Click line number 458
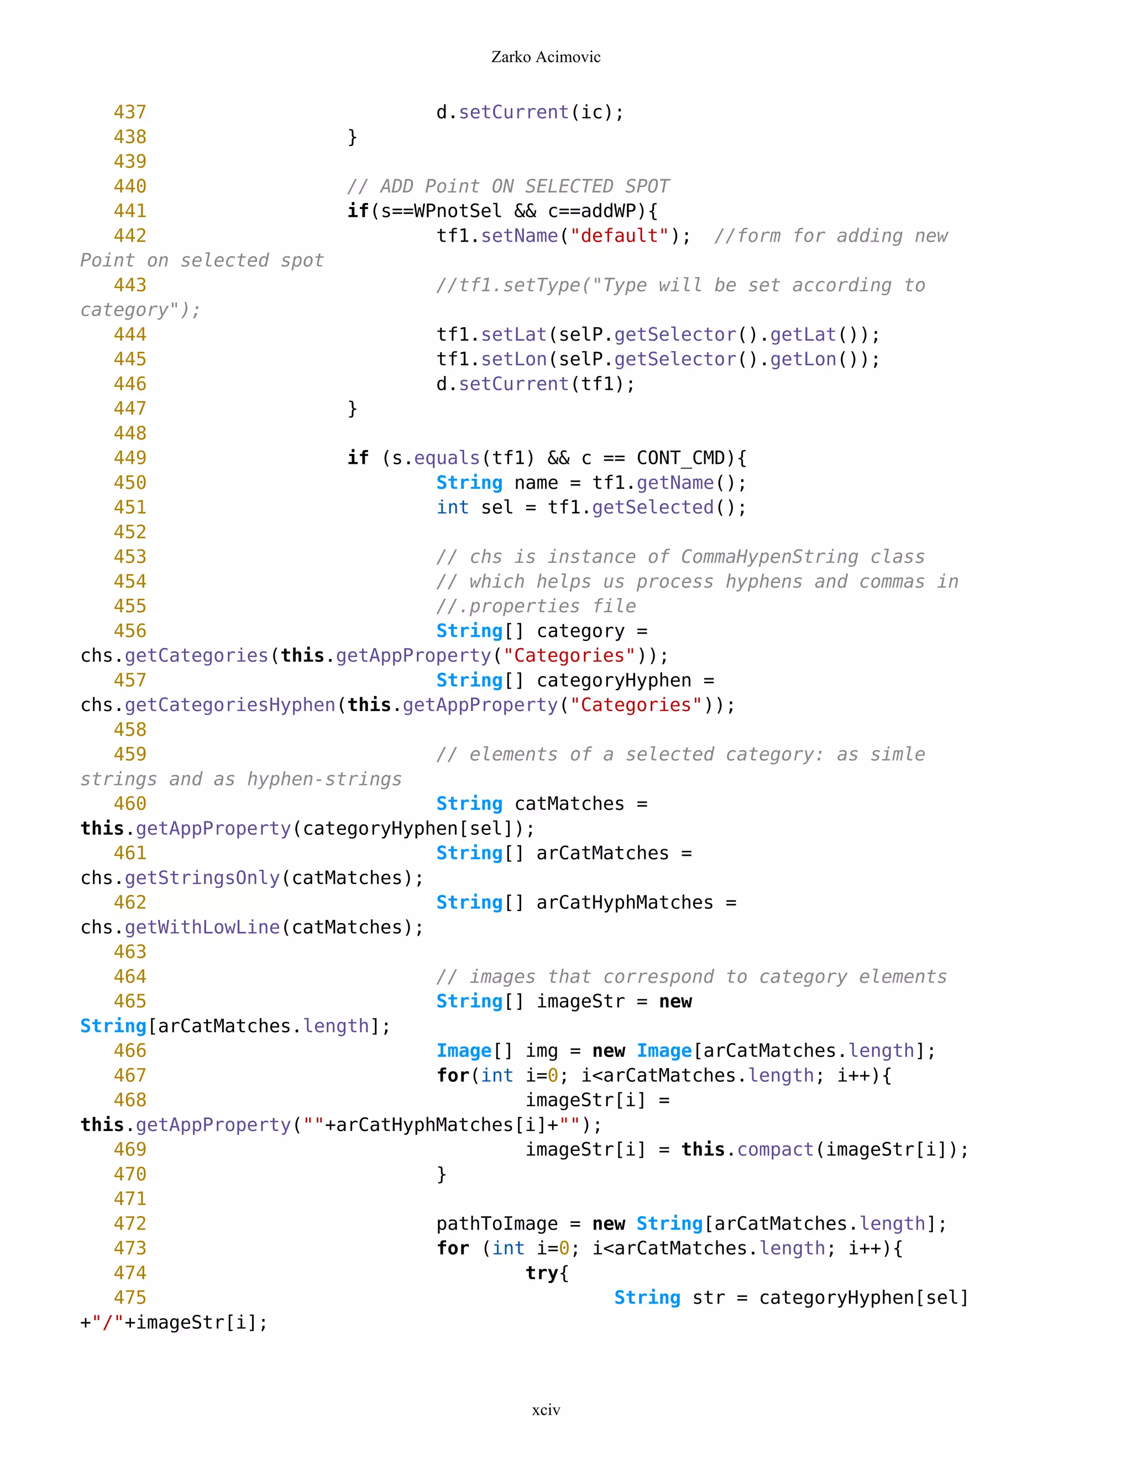 pos(130,729)
